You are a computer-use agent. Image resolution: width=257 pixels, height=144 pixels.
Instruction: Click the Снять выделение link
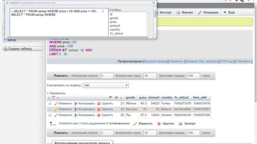(93, 124)
